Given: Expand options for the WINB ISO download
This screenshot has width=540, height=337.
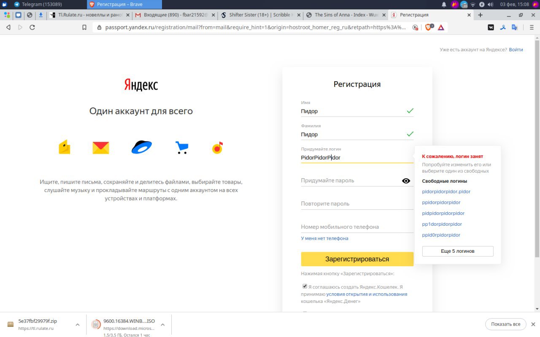Looking at the screenshot, I should pyautogui.click(x=162, y=324).
